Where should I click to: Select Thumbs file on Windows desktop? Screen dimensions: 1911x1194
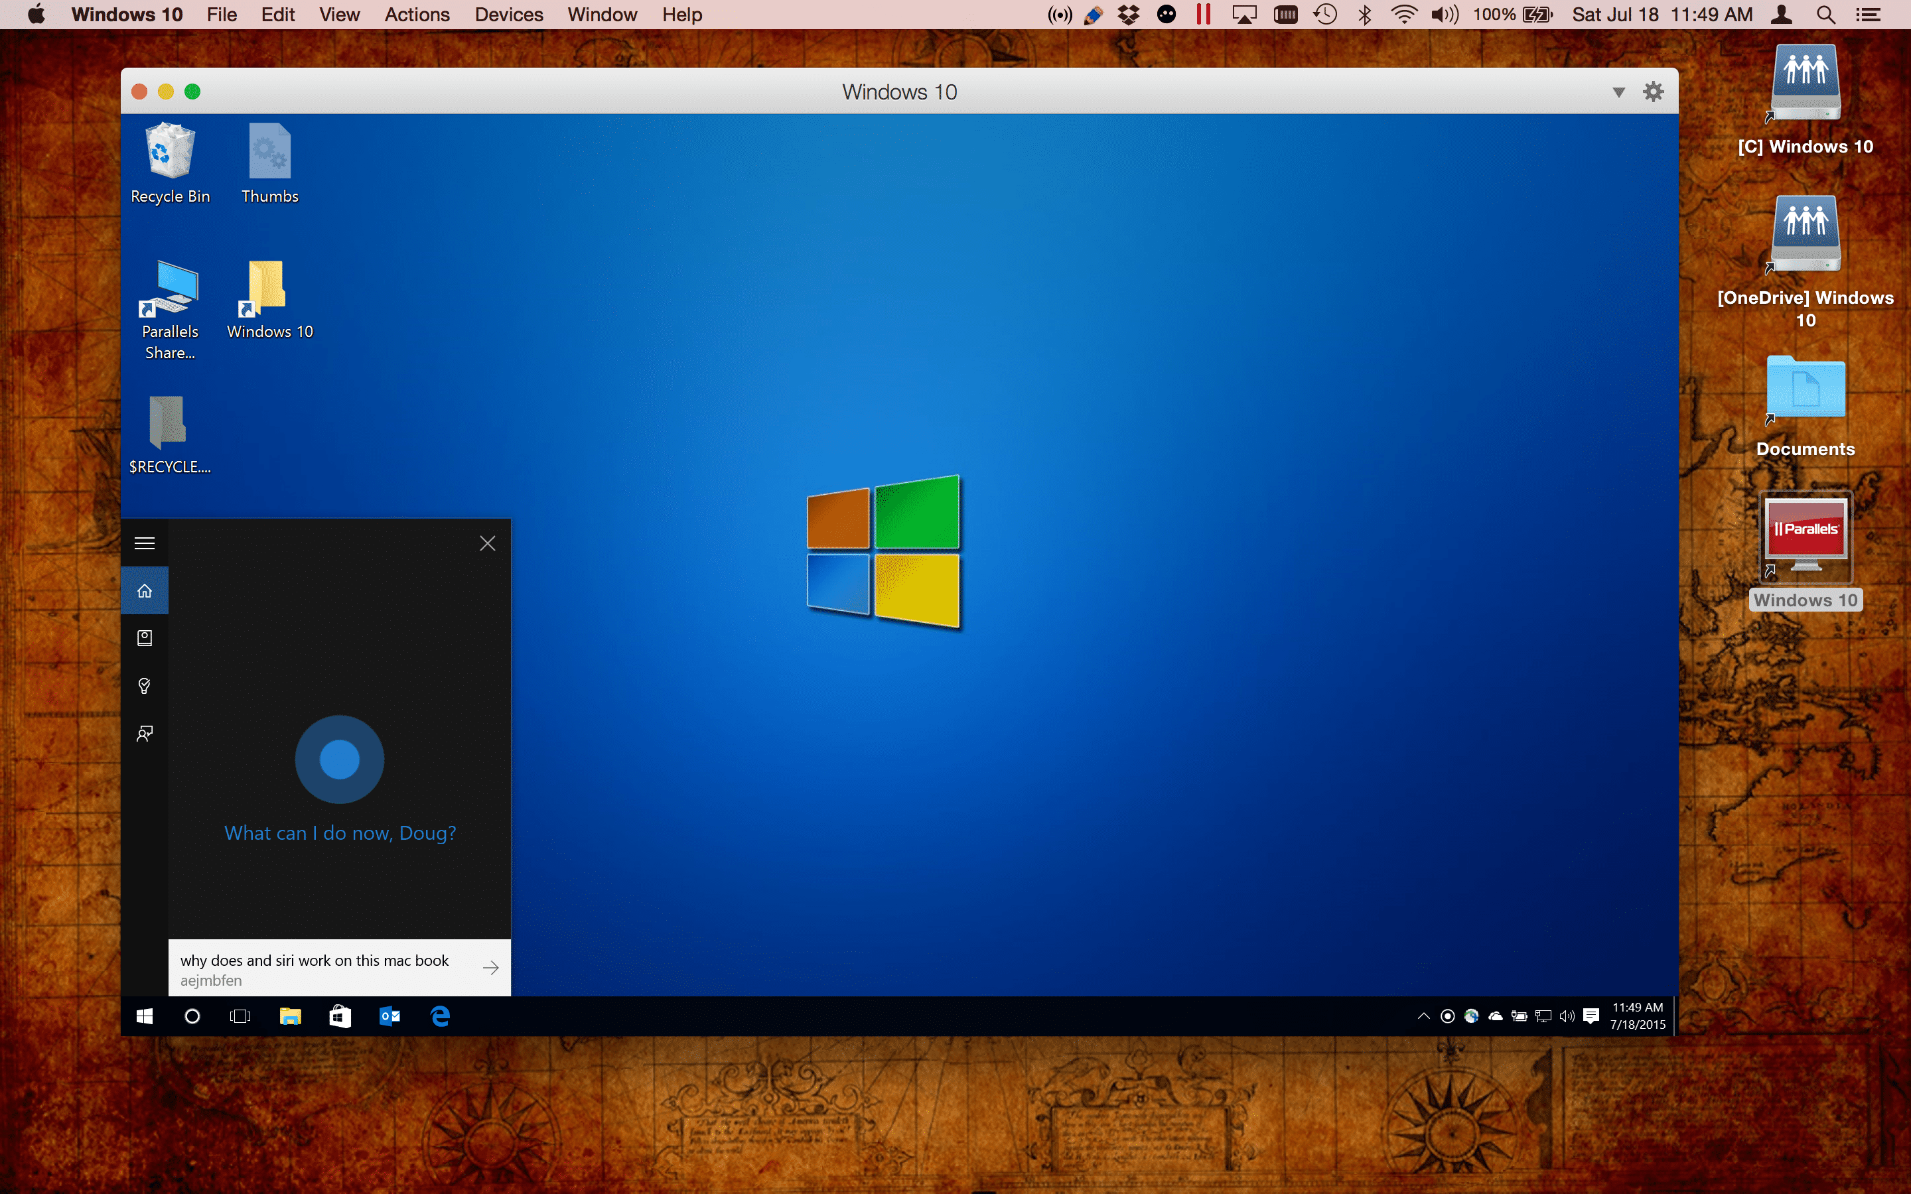pos(270,163)
